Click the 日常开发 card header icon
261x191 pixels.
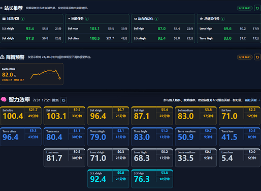point(4,19)
